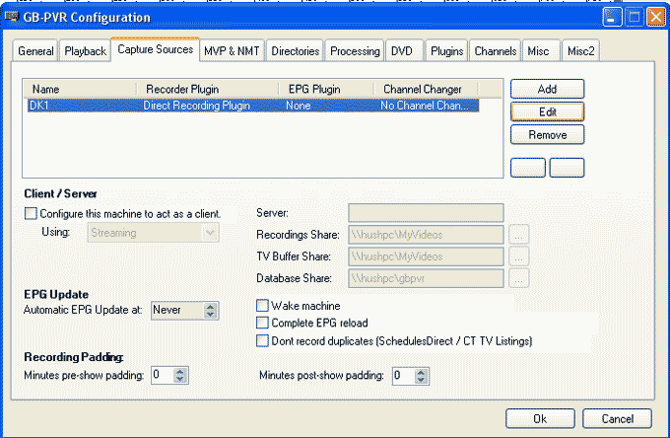Click the TV Buffer Share path field
Screen dimensions: 670x438
426,256
